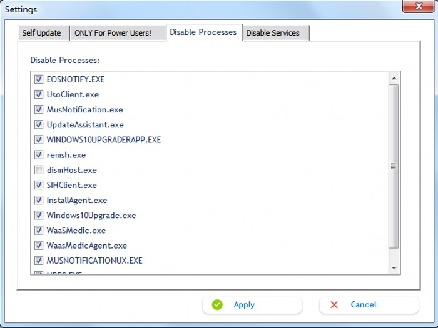Screen dimensions: 438x328
Task: Select the MUSNOTIFICATIONUX.EXE text label
Action: [x=94, y=261]
